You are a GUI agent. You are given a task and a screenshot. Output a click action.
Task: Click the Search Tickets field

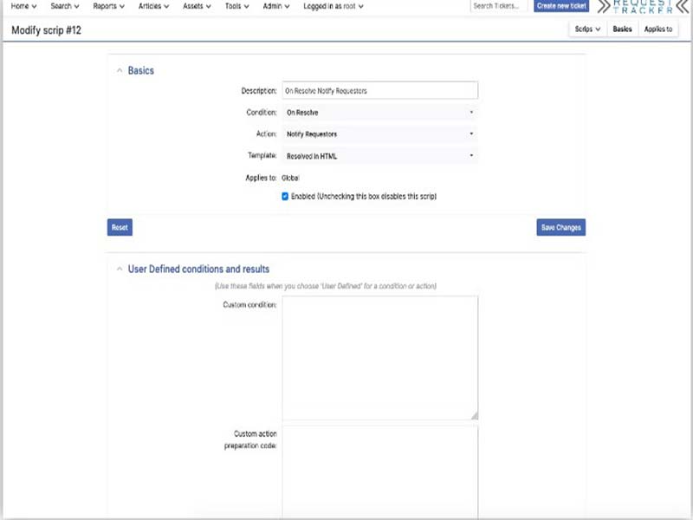496,7
